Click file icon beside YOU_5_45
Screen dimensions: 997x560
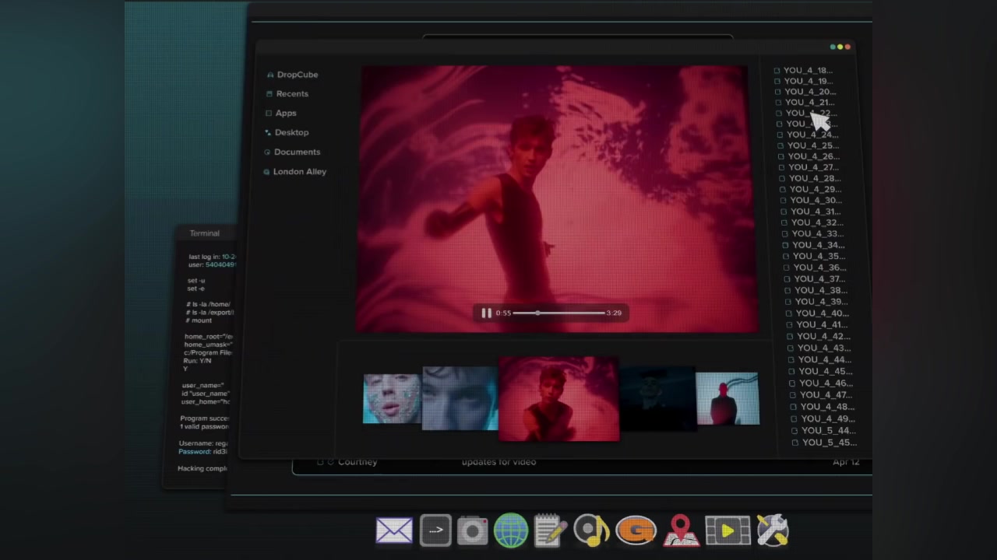tap(795, 443)
